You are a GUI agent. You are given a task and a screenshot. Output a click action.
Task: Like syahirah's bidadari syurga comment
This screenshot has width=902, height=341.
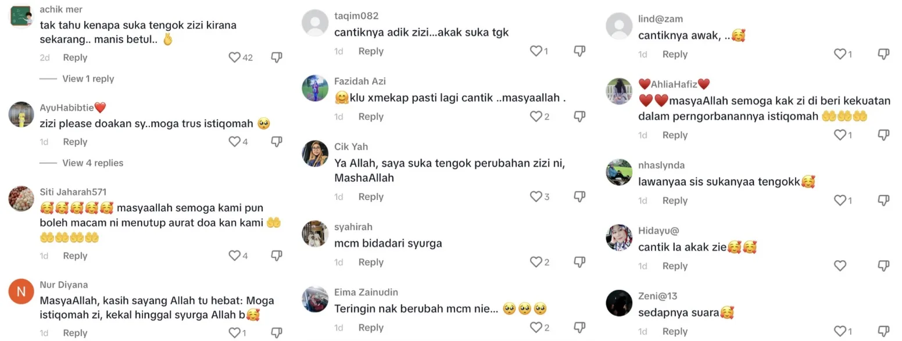coord(536,263)
